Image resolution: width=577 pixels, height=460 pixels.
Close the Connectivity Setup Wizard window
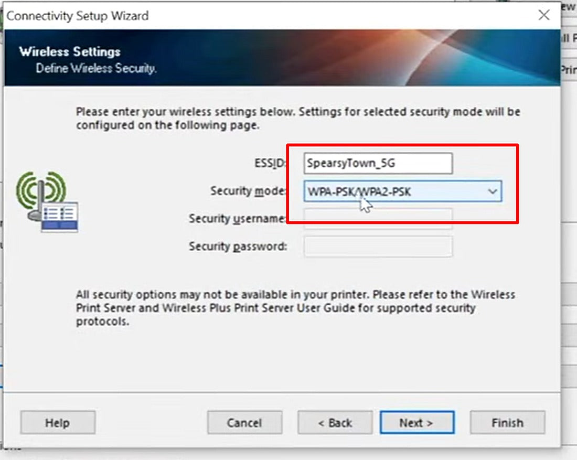click(544, 15)
